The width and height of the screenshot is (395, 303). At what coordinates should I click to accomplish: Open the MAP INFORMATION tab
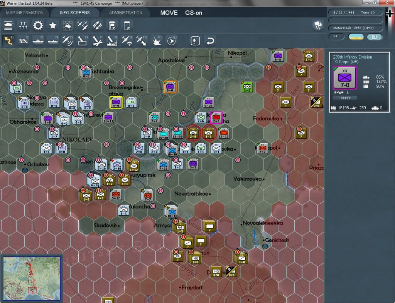25,13
